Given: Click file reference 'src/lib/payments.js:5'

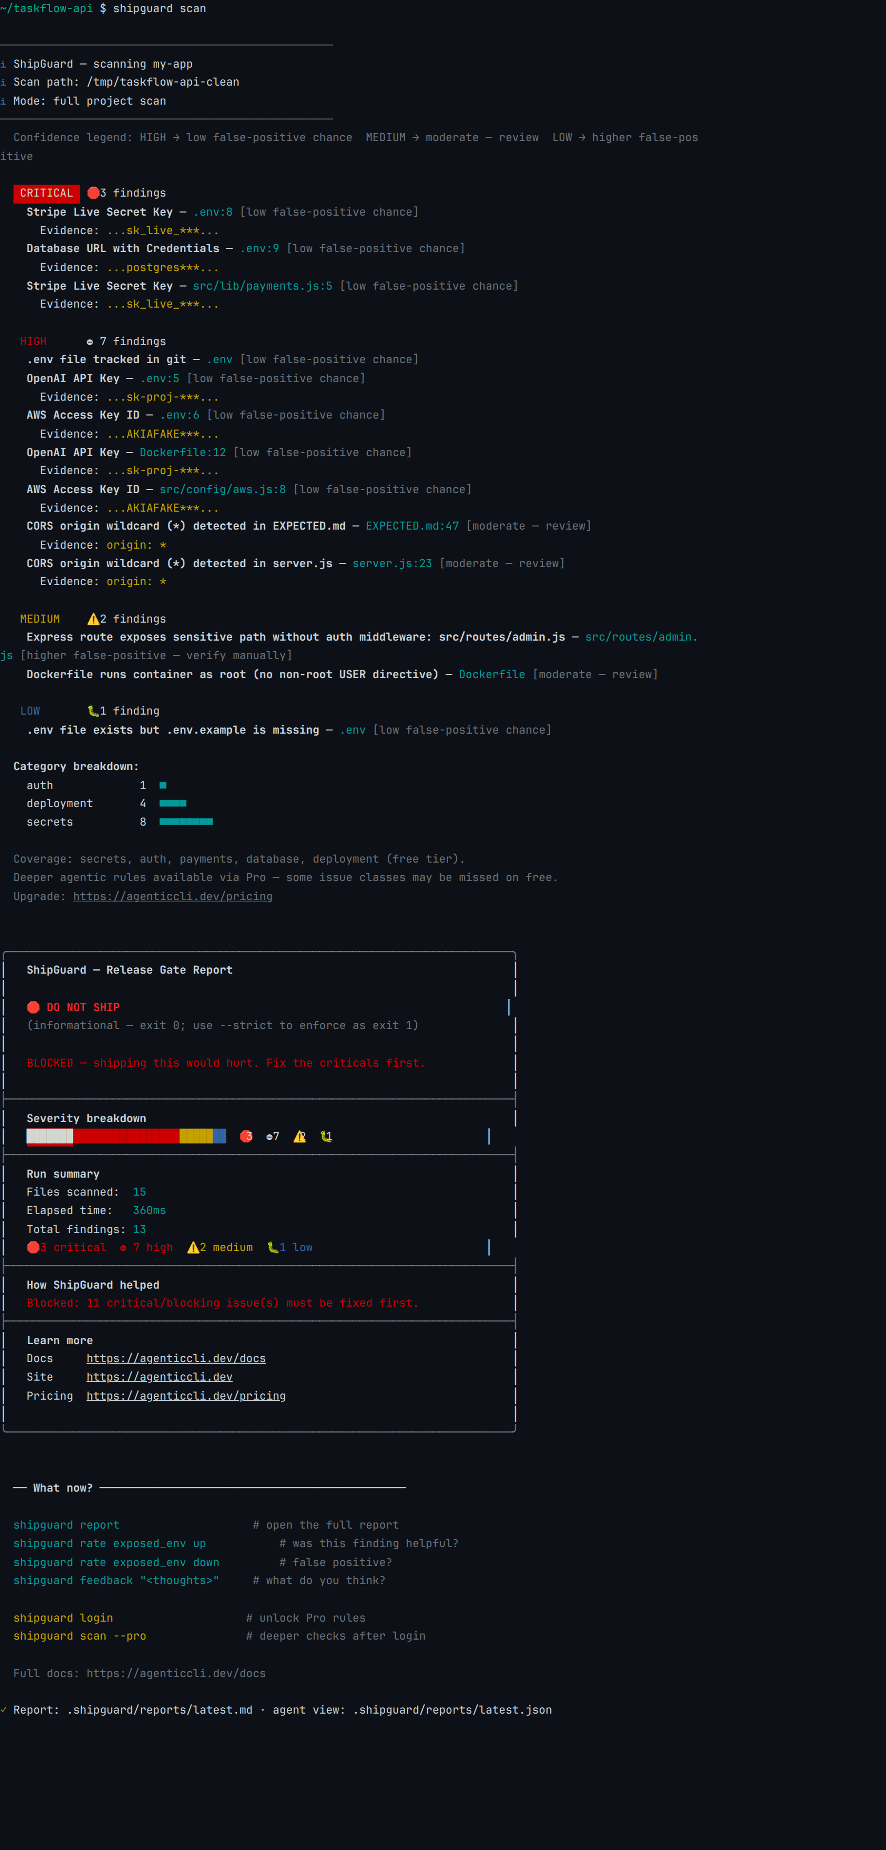Looking at the screenshot, I should click(262, 286).
